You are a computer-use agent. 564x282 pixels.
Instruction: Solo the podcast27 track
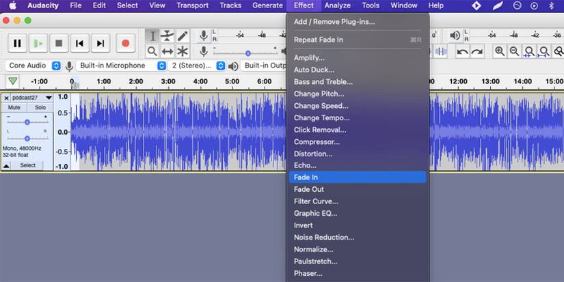(40, 107)
